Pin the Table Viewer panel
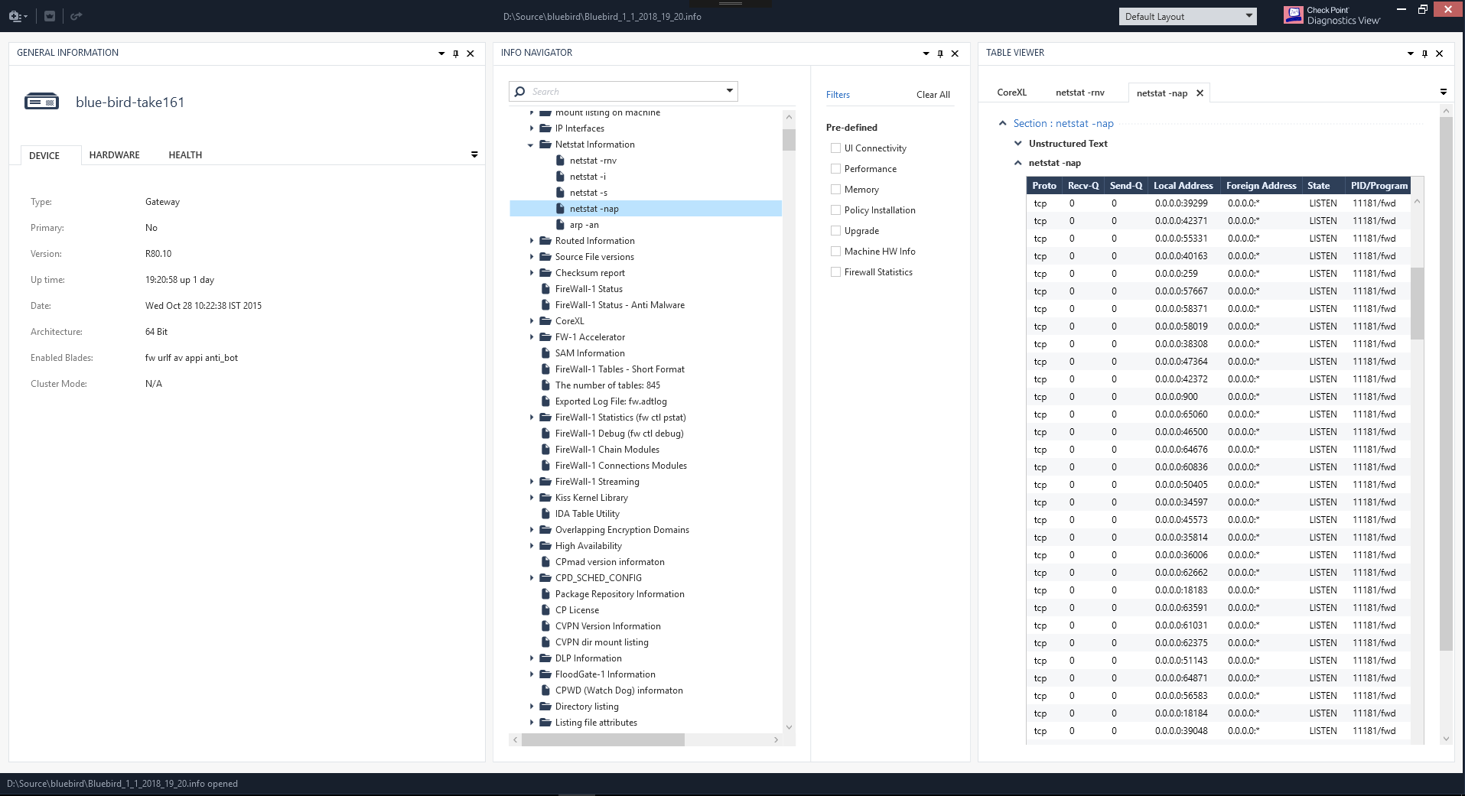 1424,54
